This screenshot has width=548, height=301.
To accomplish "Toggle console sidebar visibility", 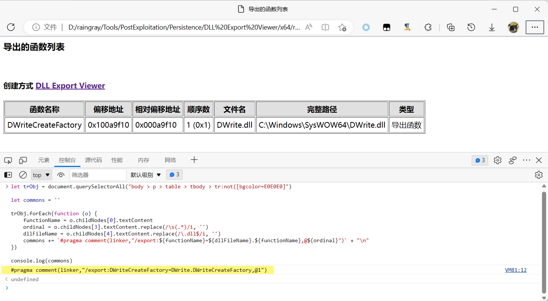I will coord(8,175).
